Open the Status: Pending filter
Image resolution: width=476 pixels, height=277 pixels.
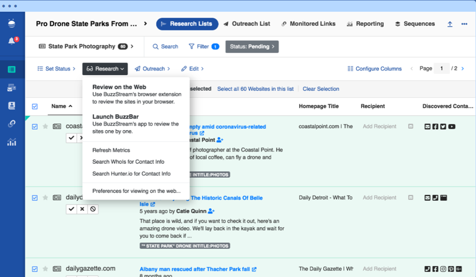(x=252, y=47)
